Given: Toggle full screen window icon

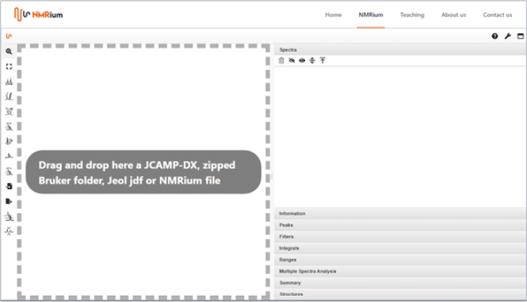Looking at the screenshot, I should [520, 36].
